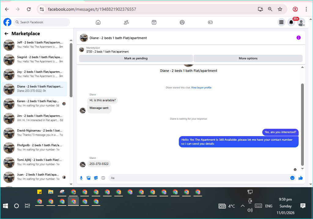This screenshot has width=313, height=219.
Task: Open the account profile avatar menu
Action: (301, 22)
